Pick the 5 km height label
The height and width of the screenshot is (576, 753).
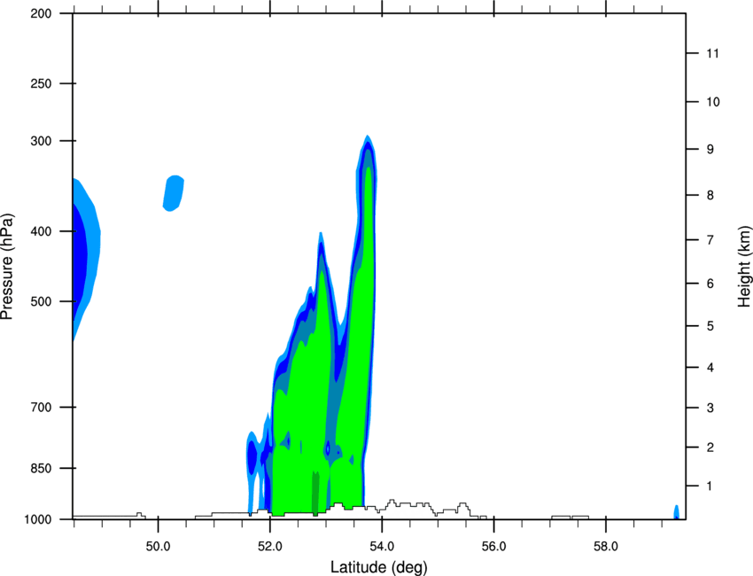click(710, 326)
